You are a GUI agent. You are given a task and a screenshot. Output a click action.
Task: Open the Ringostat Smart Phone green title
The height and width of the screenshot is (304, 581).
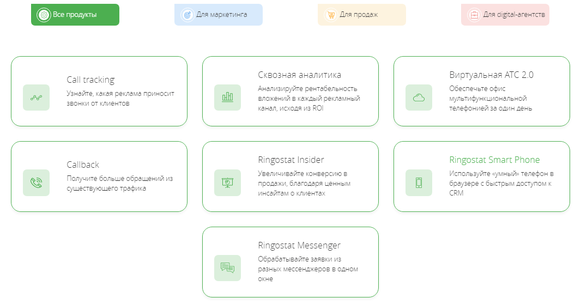point(494,160)
